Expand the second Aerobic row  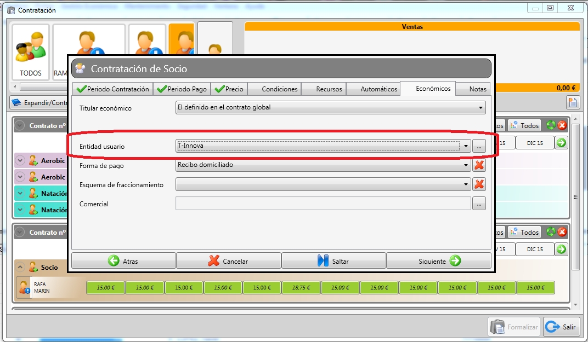(20, 177)
